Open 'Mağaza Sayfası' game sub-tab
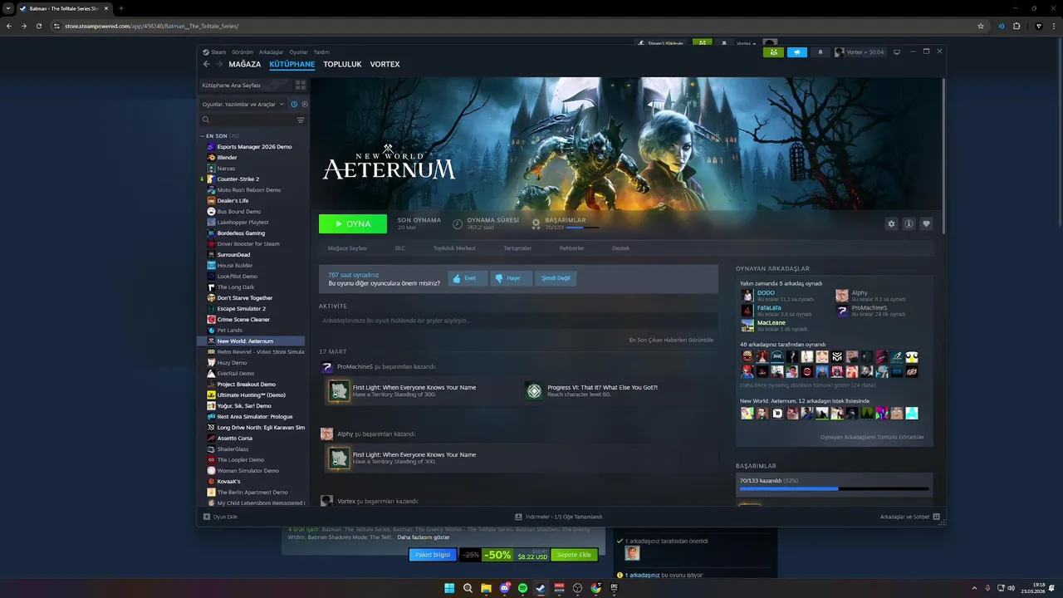The width and height of the screenshot is (1063, 598). coord(347,248)
